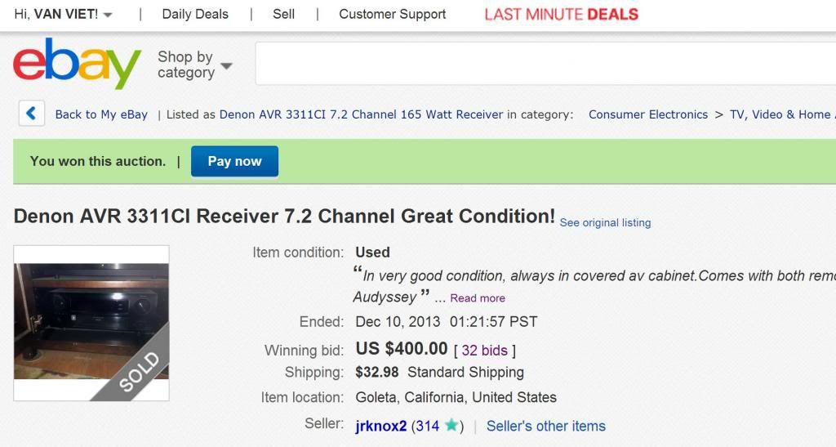The width and height of the screenshot is (836, 447).
Task: Open the Shop by category dropdown arrow
Action: [226, 65]
